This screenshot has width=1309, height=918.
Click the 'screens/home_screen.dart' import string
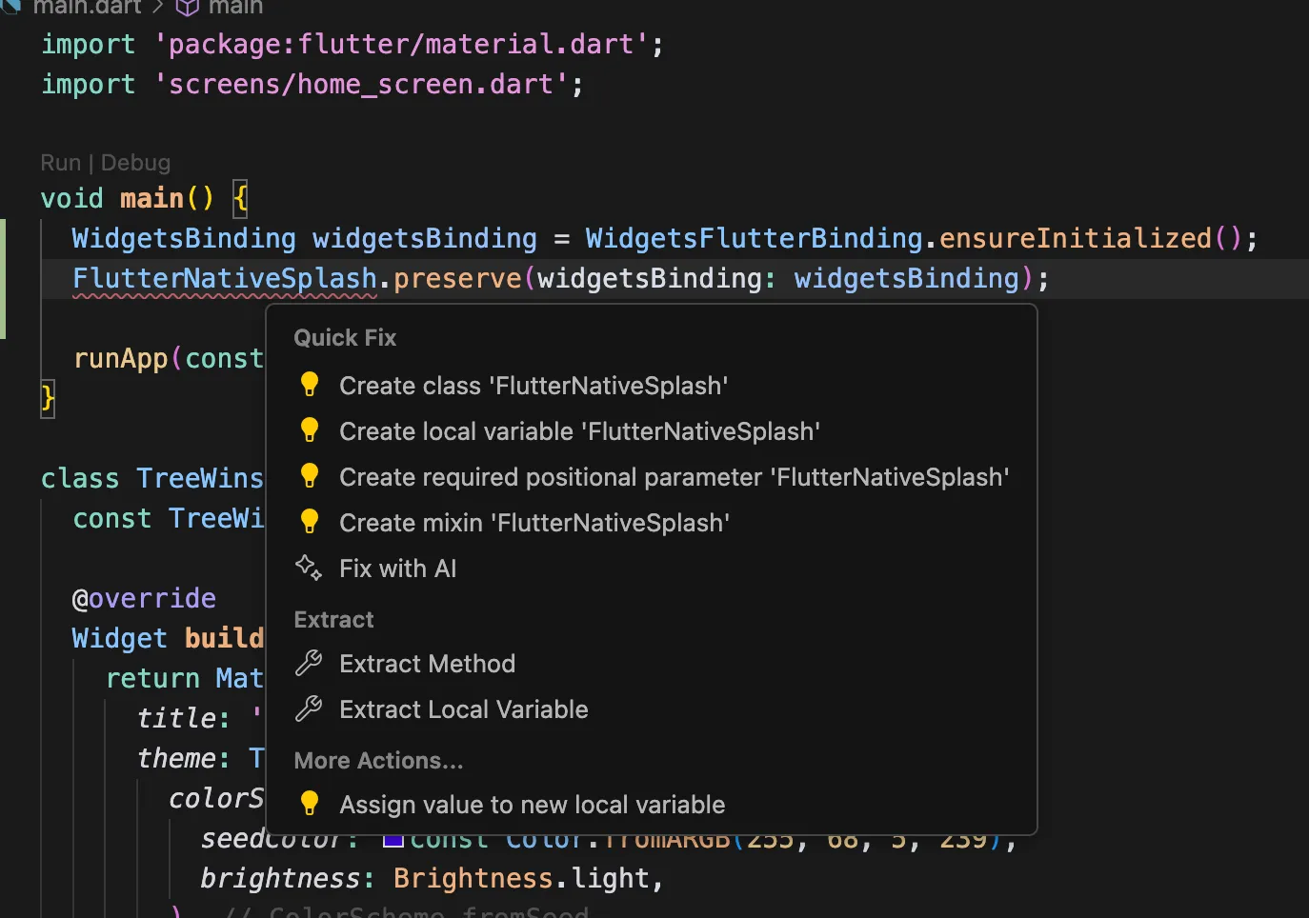coord(360,84)
